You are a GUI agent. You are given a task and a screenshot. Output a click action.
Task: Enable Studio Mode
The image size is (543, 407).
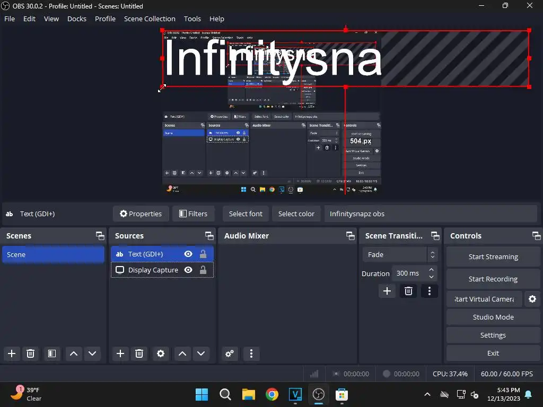pos(493,317)
